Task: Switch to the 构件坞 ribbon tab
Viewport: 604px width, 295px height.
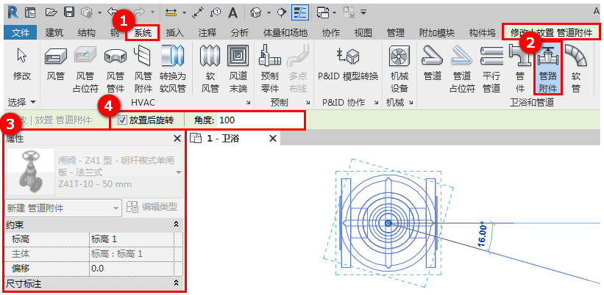Action: (482, 32)
